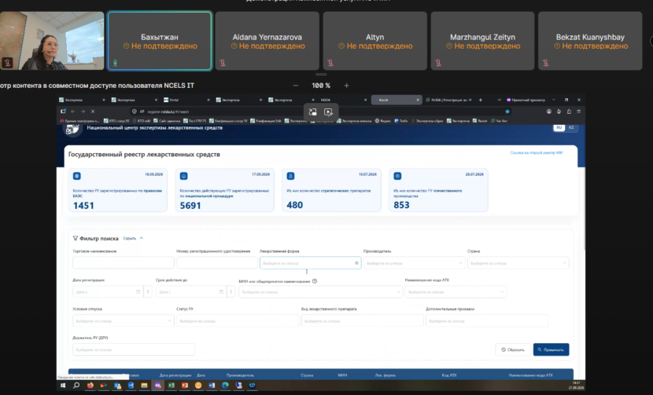
Task: Switch site language to RU
Action: (559, 127)
